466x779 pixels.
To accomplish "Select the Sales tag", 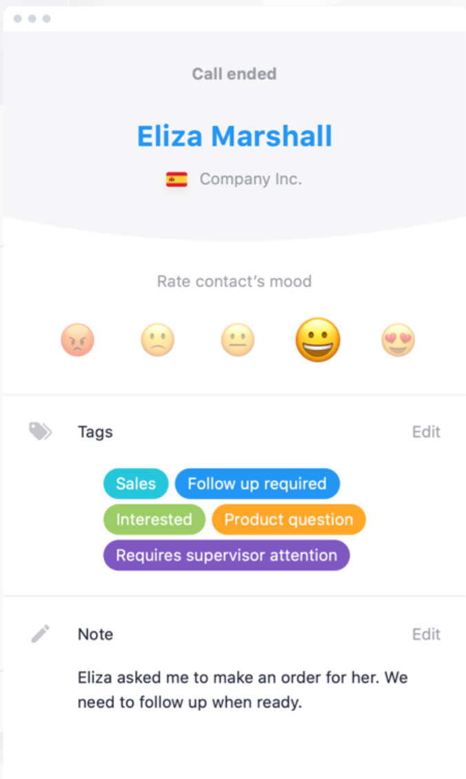I will 136,483.
